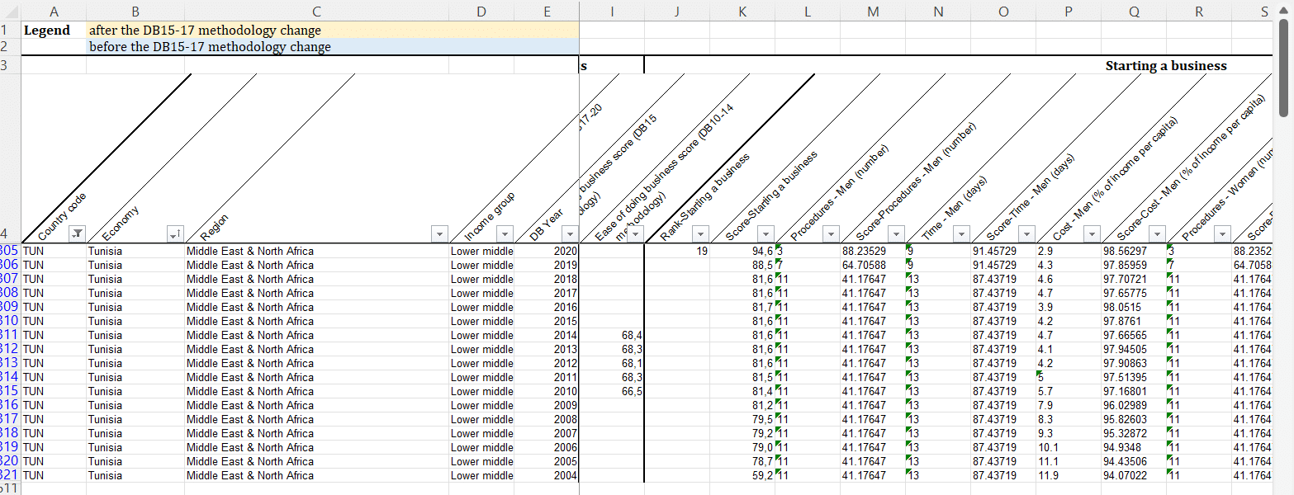Viewport: 1294px width, 495px height.
Task: Expand the Income group filter dropdown
Action: click(505, 234)
